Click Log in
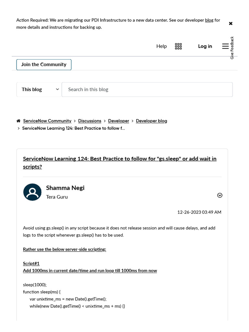249x332 pixels. [x=205, y=46]
